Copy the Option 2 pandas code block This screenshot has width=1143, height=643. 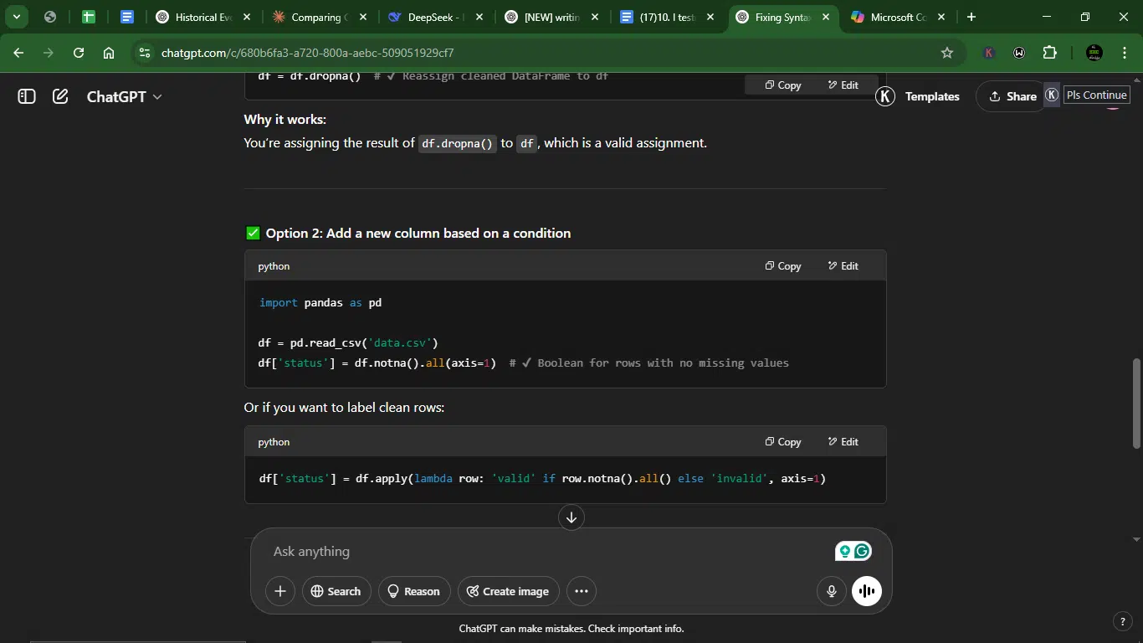tap(783, 265)
